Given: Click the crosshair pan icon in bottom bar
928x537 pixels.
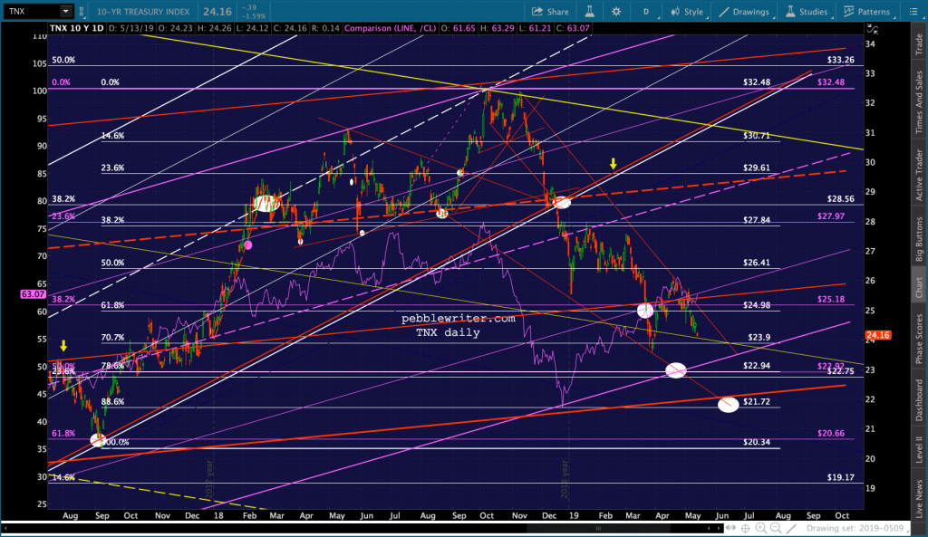Looking at the screenshot, I should coord(746,528).
